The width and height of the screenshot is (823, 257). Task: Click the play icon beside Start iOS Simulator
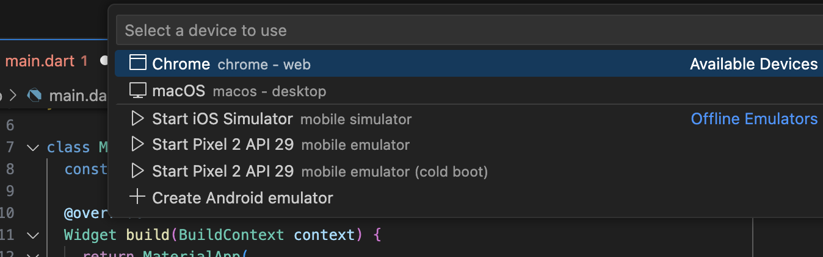click(x=138, y=118)
